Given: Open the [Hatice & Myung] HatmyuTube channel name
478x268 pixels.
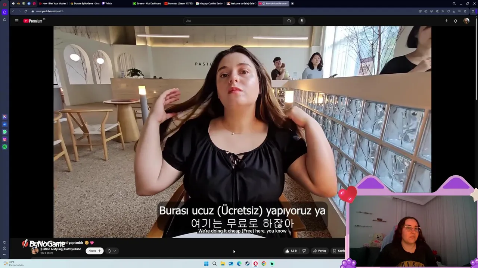Looking at the screenshot, I should tap(61, 249).
